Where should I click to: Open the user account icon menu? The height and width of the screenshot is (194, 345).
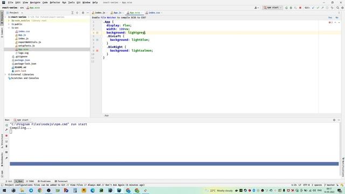257,8
